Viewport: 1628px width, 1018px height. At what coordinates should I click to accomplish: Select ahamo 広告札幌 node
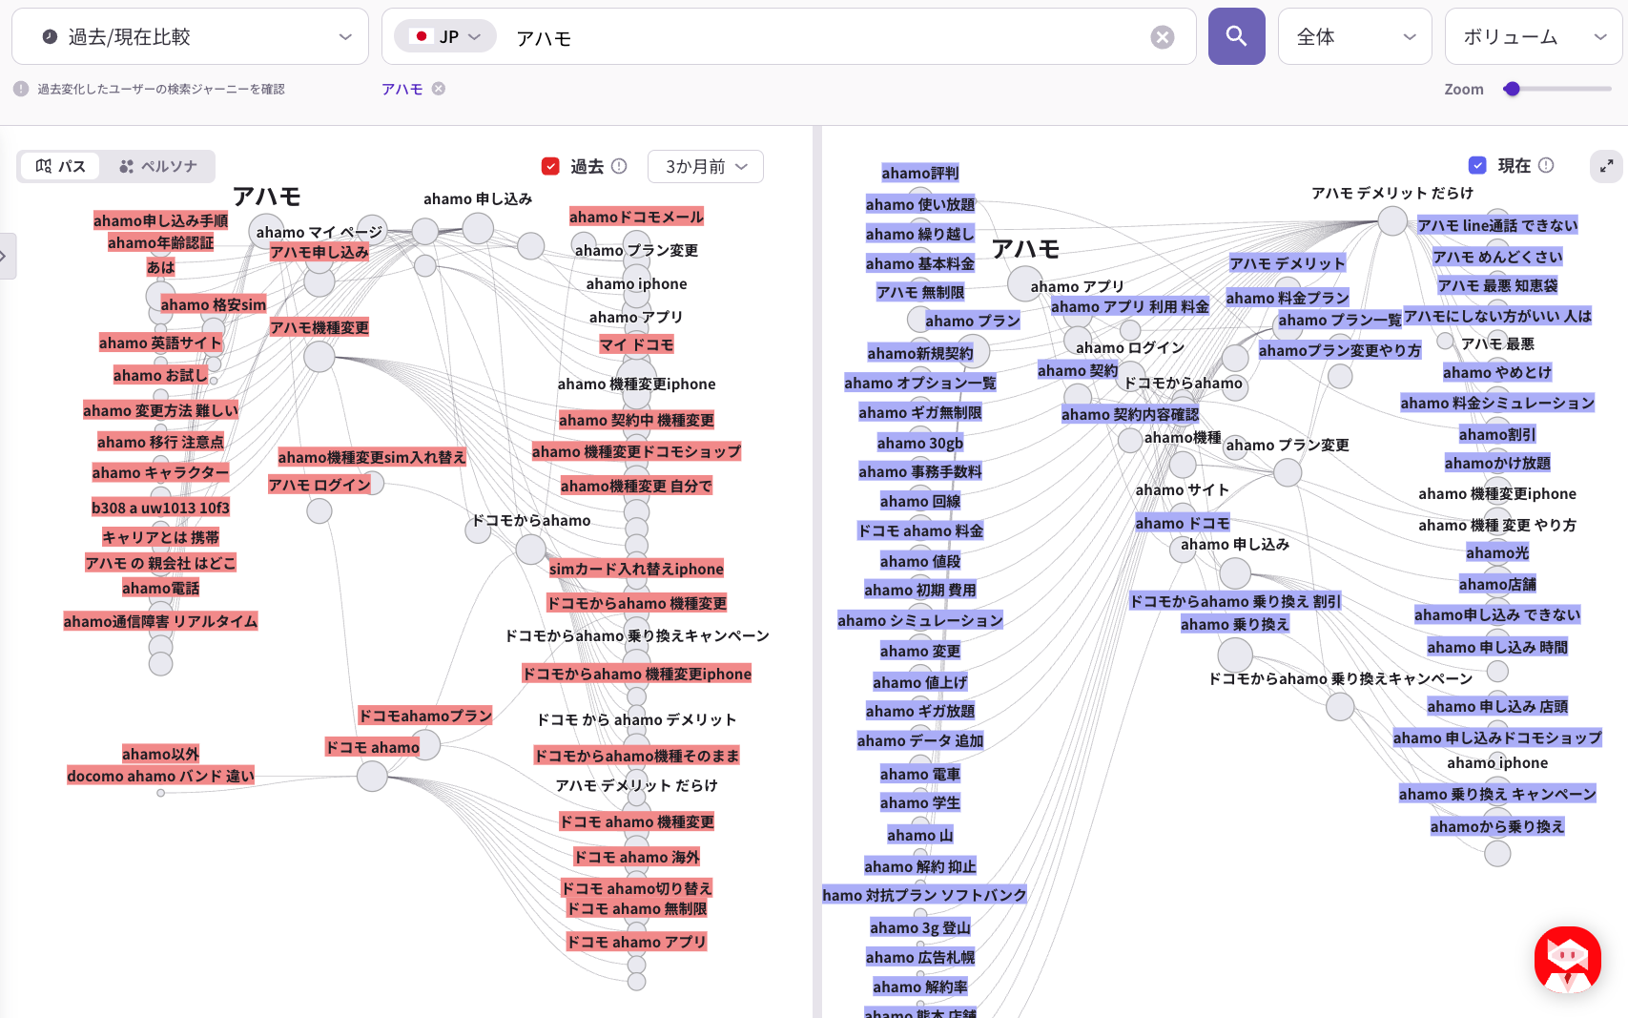[919, 957]
